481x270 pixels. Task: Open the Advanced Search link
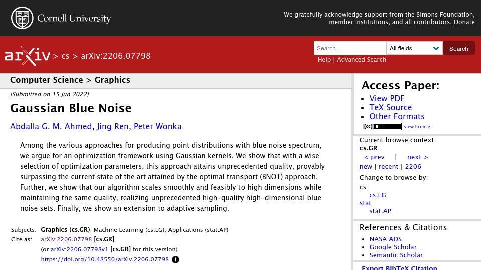point(361,59)
